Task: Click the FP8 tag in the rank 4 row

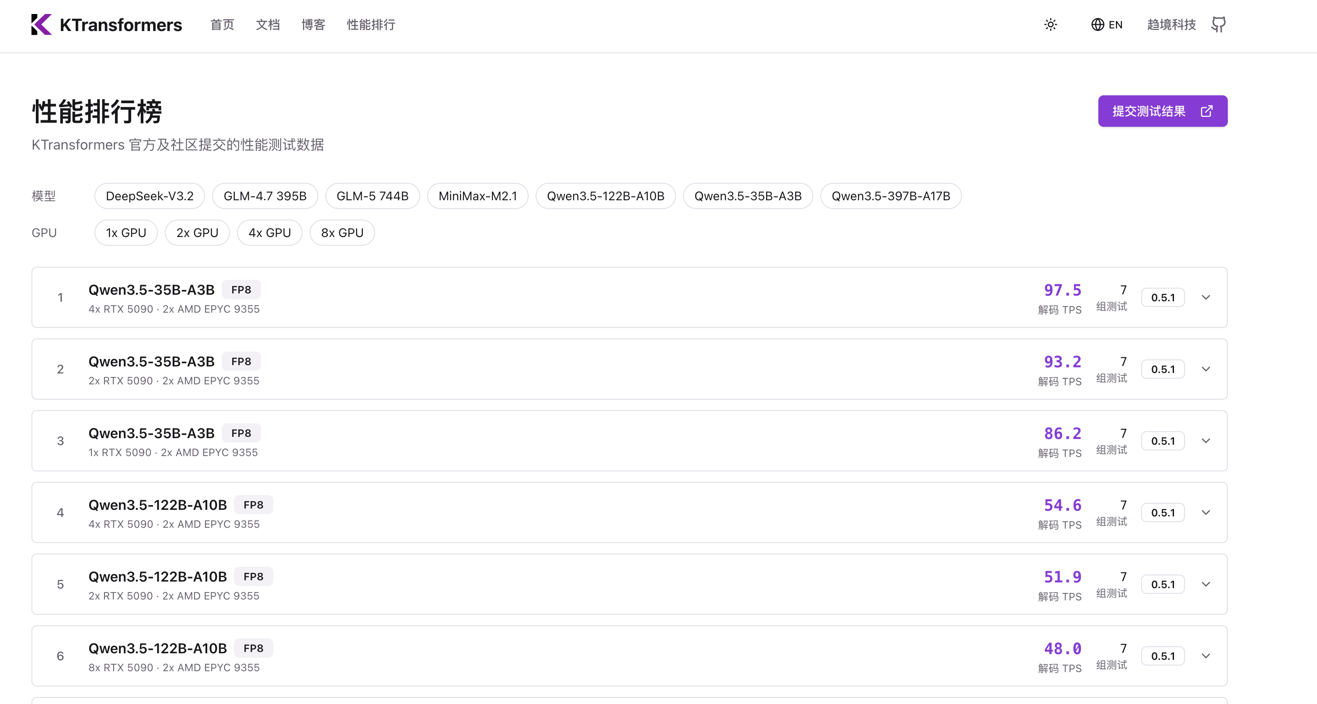Action: coord(254,505)
